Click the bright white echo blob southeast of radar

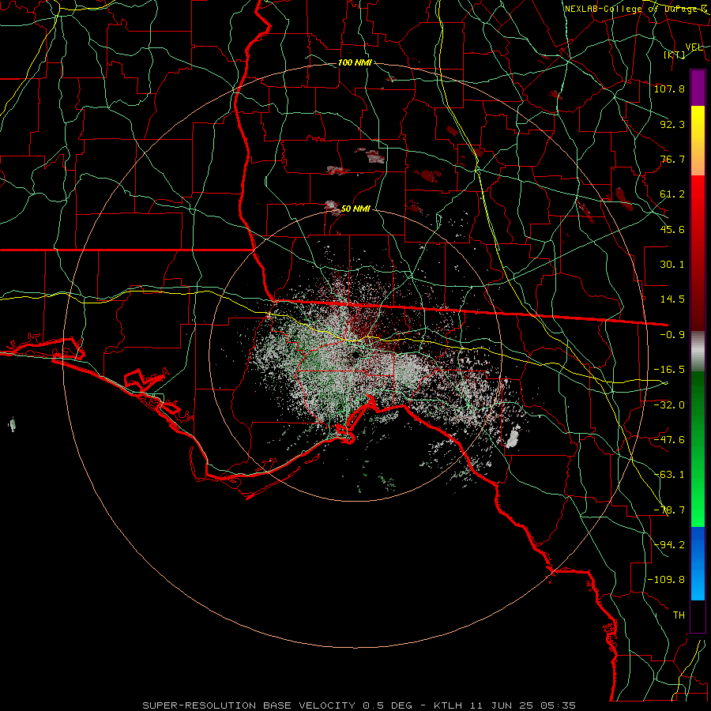click(513, 437)
